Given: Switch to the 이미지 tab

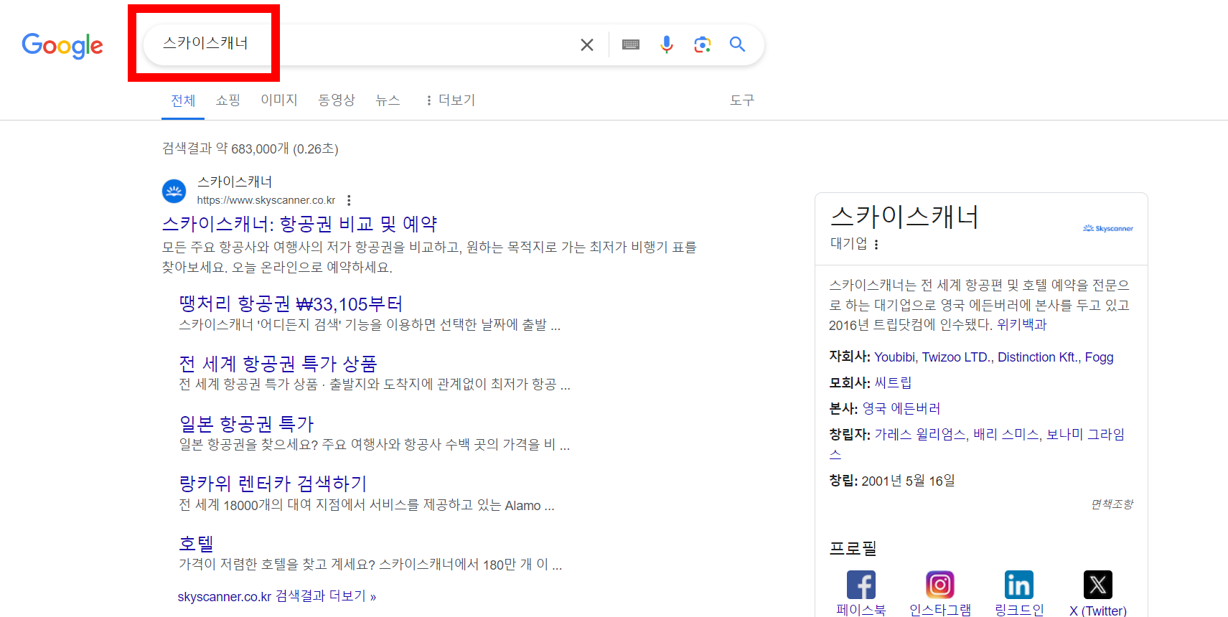Looking at the screenshot, I should [x=279, y=100].
